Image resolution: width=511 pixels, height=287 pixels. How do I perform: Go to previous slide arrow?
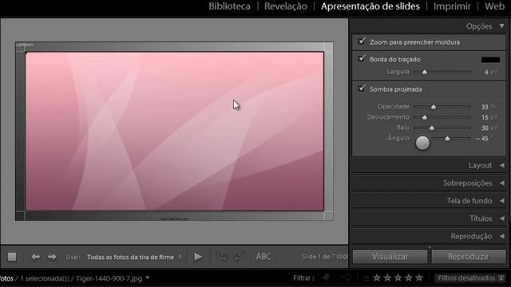point(35,257)
